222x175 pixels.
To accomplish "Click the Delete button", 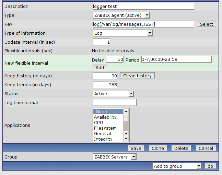I will 181,148.
